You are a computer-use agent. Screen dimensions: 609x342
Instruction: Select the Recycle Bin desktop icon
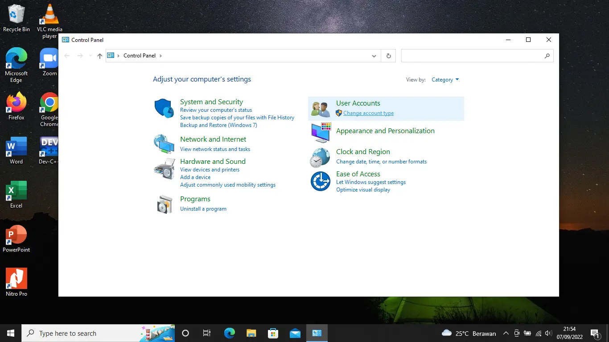click(16, 19)
